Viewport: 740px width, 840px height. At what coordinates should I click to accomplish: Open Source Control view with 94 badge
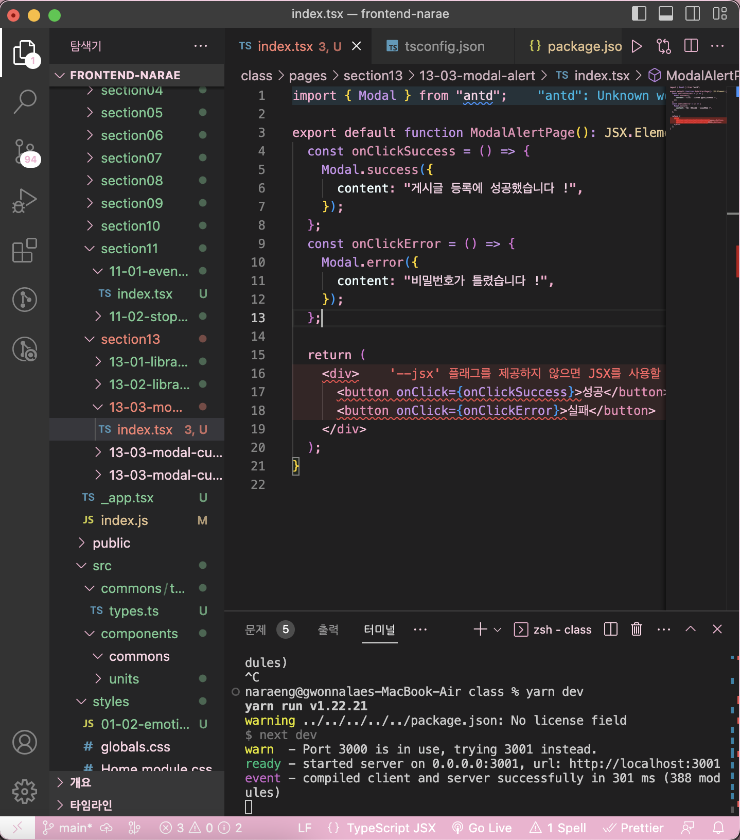tap(25, 152)
